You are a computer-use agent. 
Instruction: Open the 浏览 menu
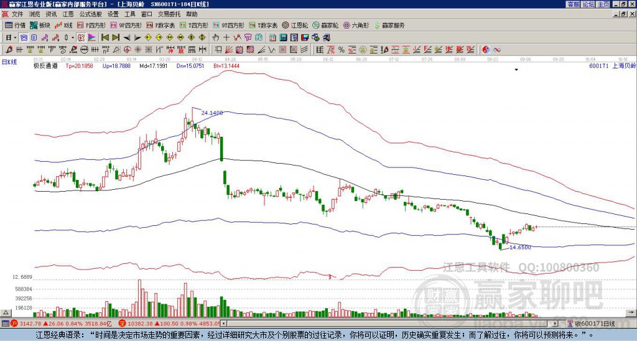tap(34, 14)
